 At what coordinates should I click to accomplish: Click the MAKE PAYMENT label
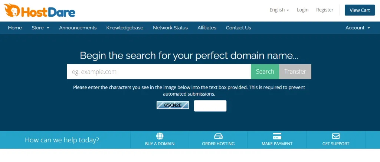(x=277, y=144)
